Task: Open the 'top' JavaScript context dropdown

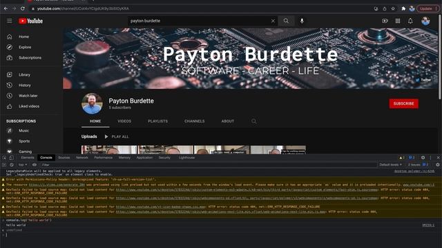Action: (23, 165)
